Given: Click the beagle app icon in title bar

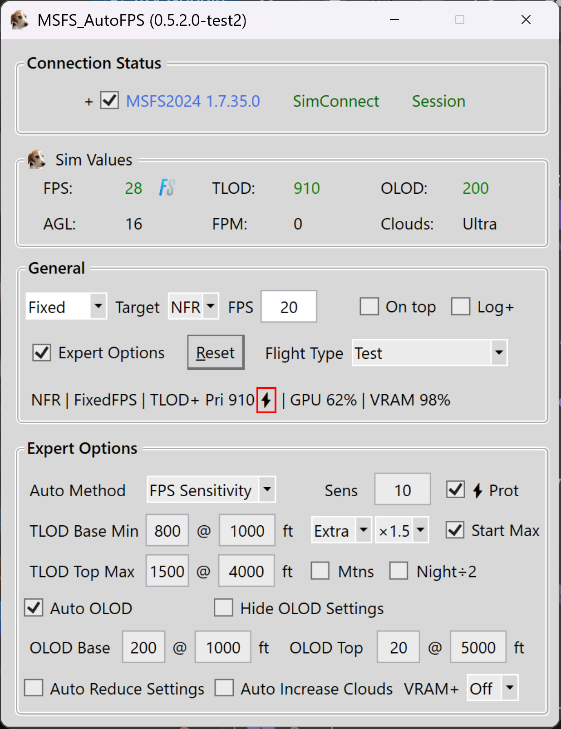Looking at the screenshot, I should pos(19,20).
